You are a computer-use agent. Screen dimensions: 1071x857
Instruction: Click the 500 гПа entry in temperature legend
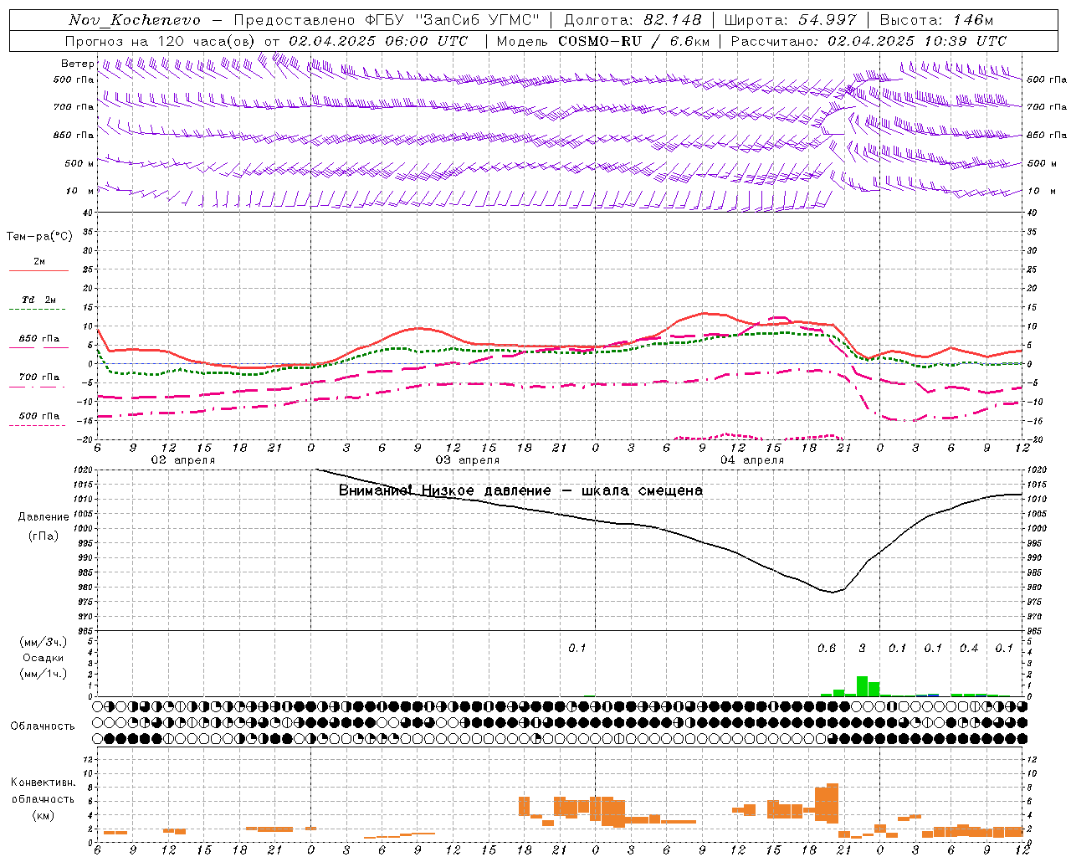click(39, 416)
